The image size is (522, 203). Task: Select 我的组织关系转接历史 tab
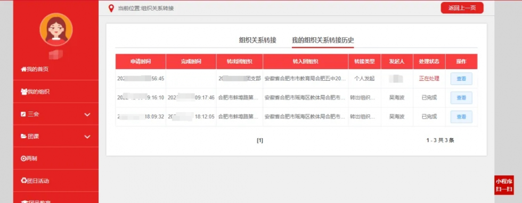coord(323,40)
